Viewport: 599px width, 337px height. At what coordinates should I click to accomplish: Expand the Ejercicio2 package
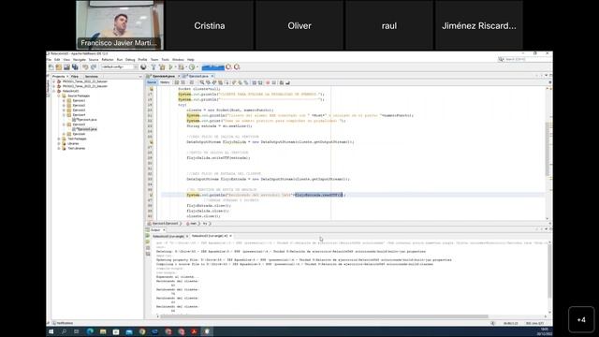(x=64, y=105)
